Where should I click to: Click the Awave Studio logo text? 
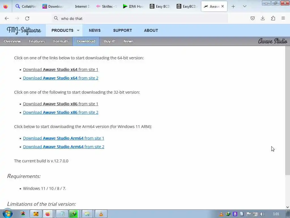coord(273,41)
